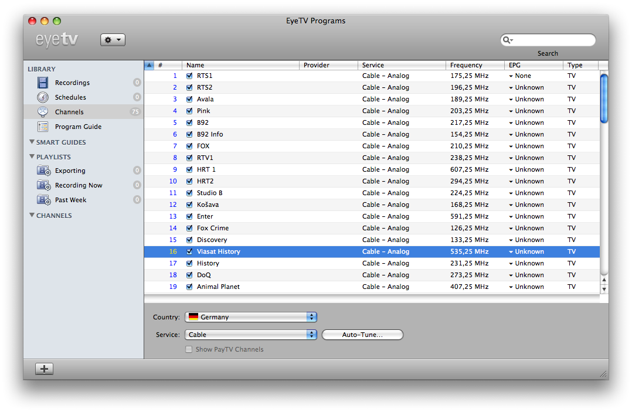The width and height of the screenshot is (632, 412).
Task: Click the Exporting playlist icon
Action: pos(43,171)
